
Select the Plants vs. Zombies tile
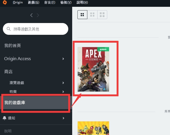click(93, 128)
